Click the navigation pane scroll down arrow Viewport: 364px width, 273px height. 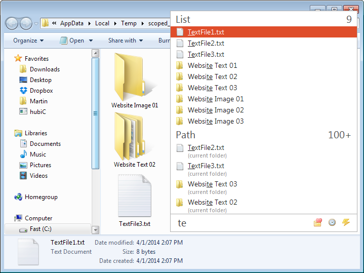(95, 230)
